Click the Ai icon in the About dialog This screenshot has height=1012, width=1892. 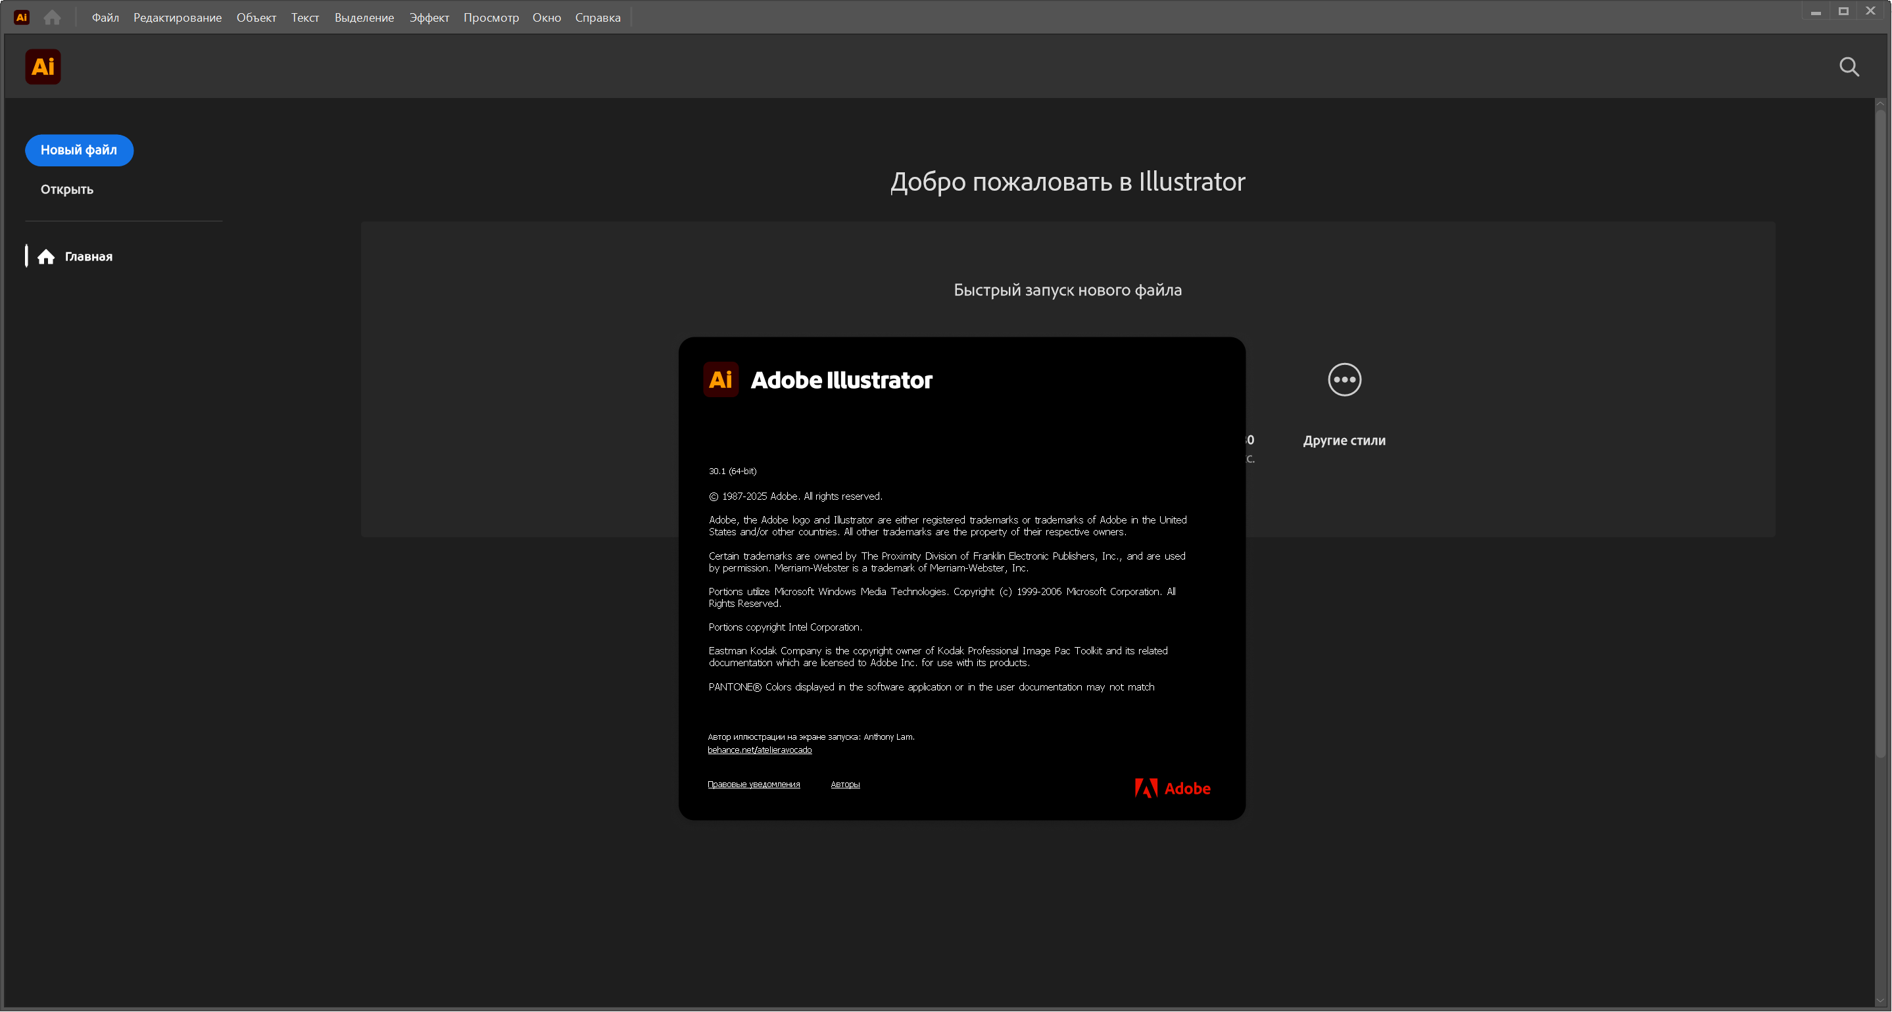(x=721, y=379)
